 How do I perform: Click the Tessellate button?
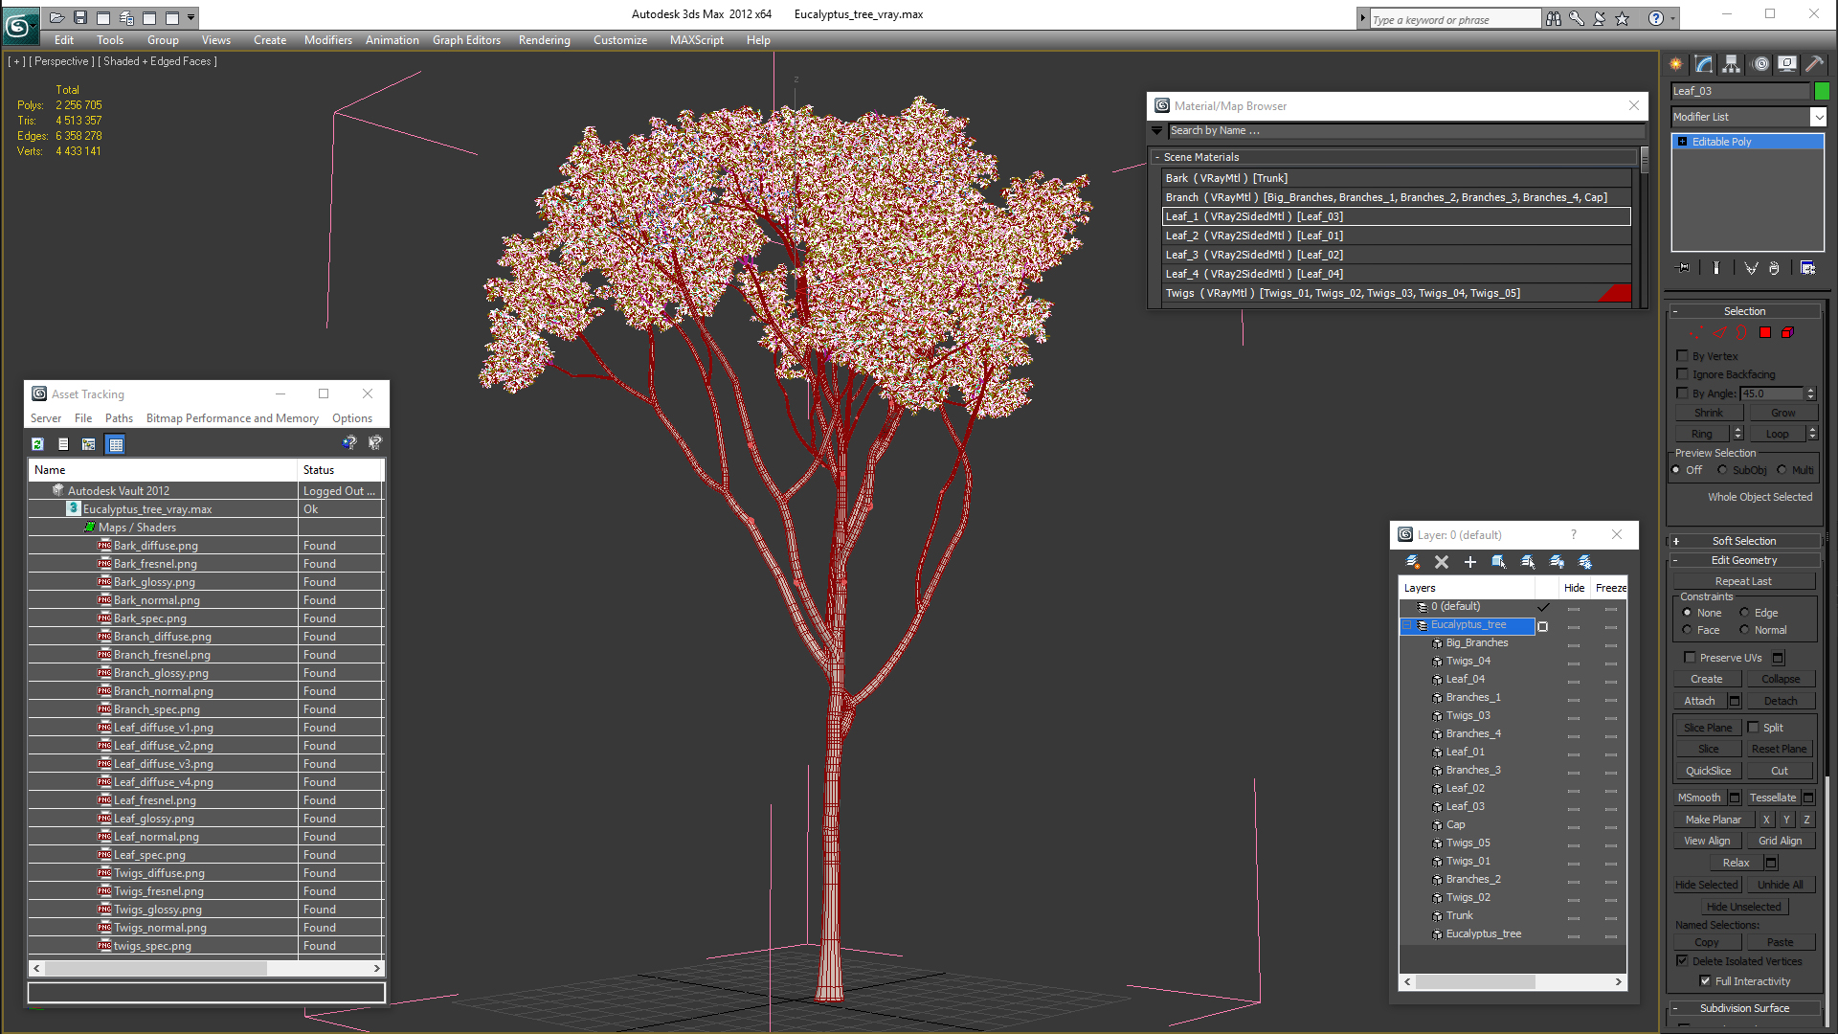click(x=1773, y=798)
